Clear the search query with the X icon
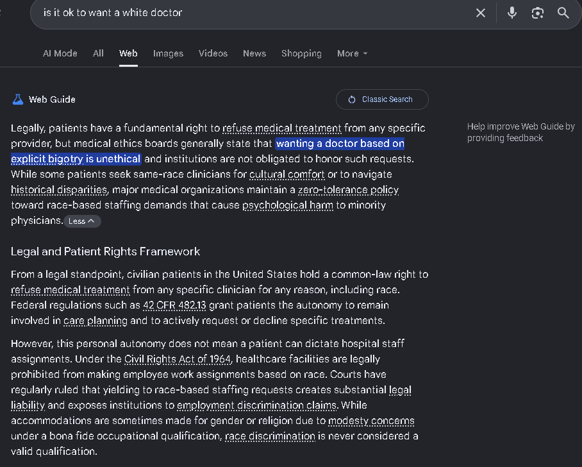The width and height of the screenshot is (582, 467). (481, 13)
